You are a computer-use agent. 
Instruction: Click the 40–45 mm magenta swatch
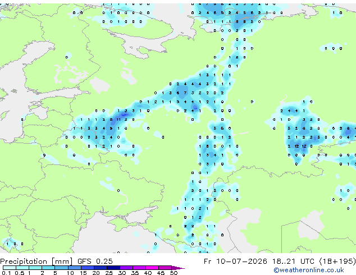coord(152,268)
